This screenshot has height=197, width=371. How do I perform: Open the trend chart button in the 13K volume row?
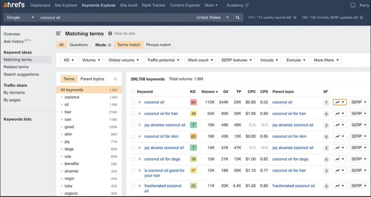(x=340, y=159)
